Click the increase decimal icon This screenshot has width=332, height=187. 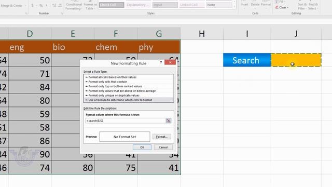click(54, 6)
